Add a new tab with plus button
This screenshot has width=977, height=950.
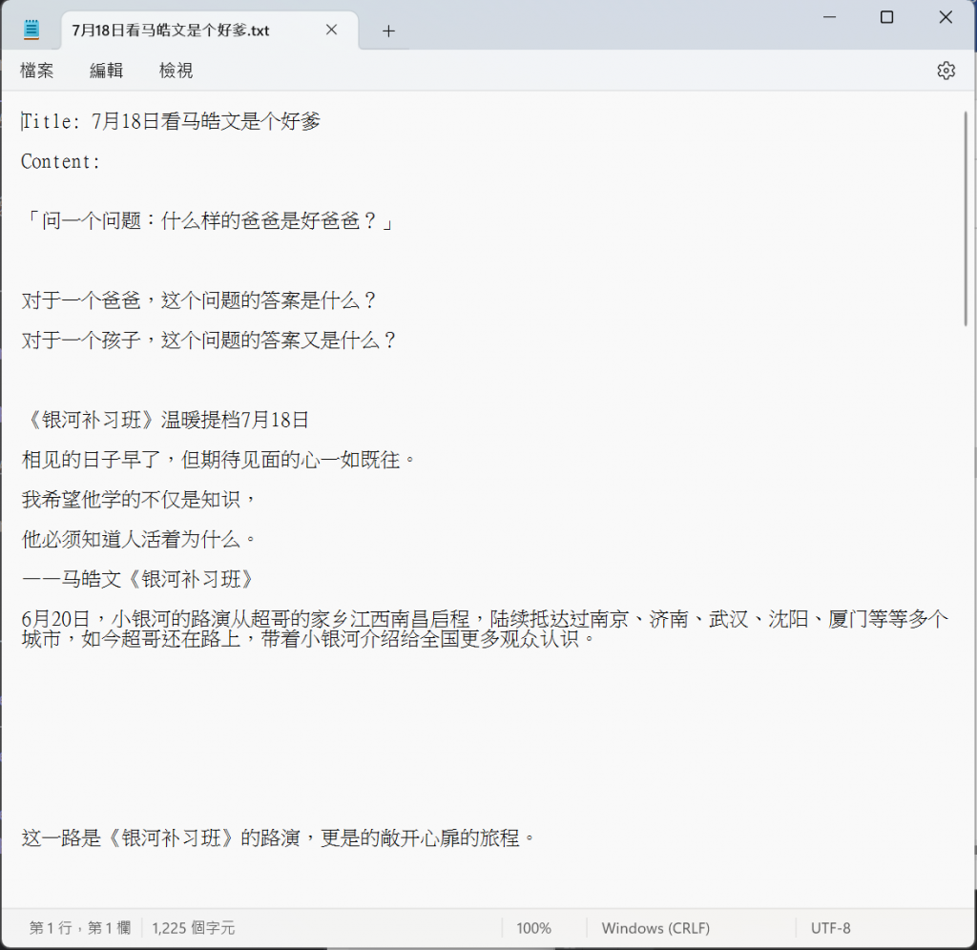click(x=389, y=31)
